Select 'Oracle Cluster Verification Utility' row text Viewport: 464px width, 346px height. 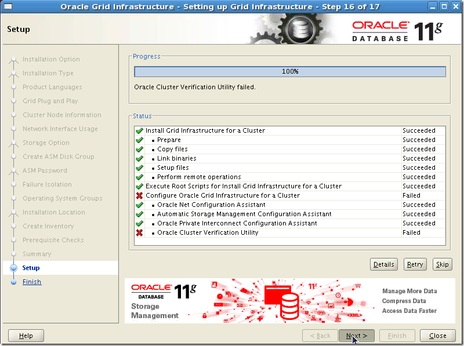tap(208, 232)
